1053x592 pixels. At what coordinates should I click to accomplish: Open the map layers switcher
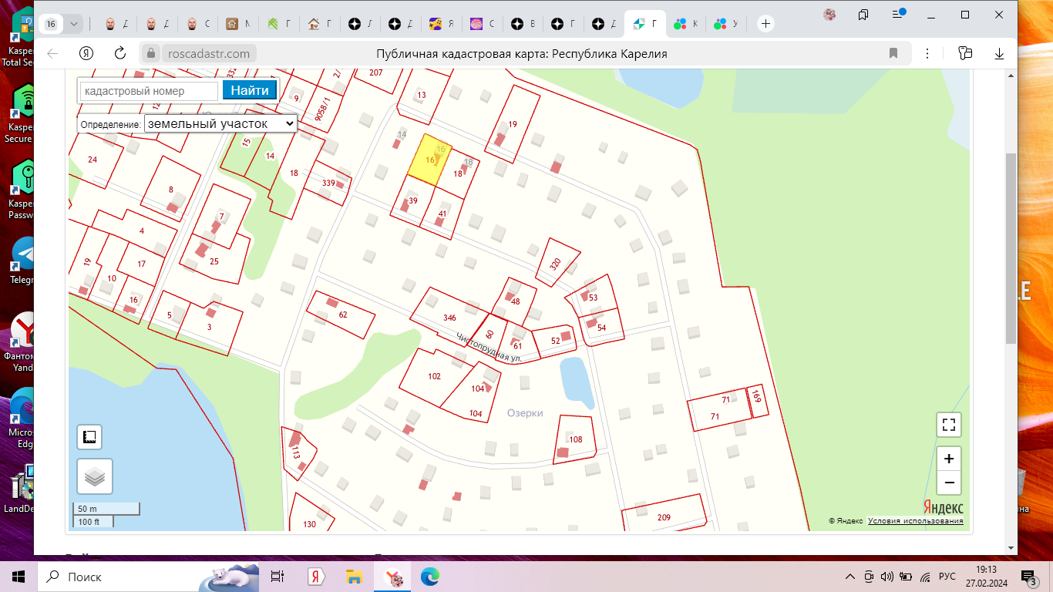pyautogui.click(x=95, y=476)
